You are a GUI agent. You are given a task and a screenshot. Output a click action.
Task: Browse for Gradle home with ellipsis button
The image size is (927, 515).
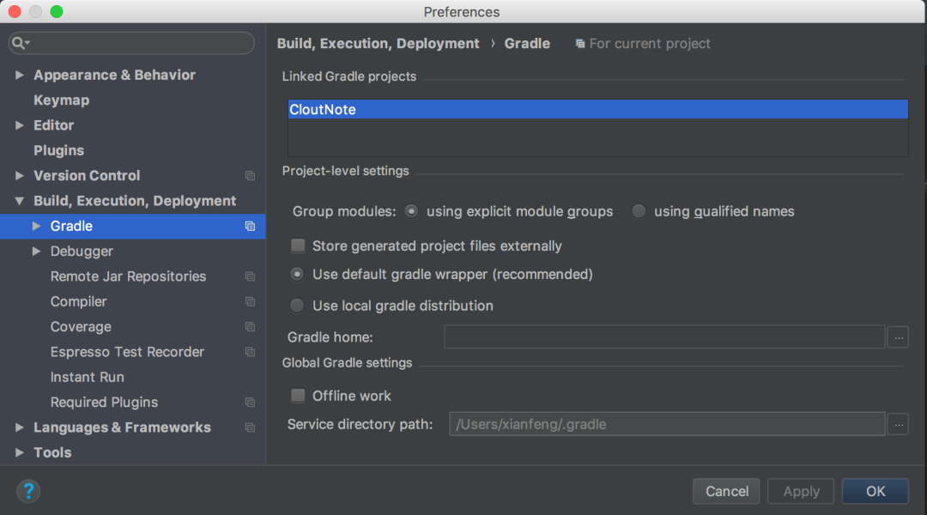coord(898,337)
